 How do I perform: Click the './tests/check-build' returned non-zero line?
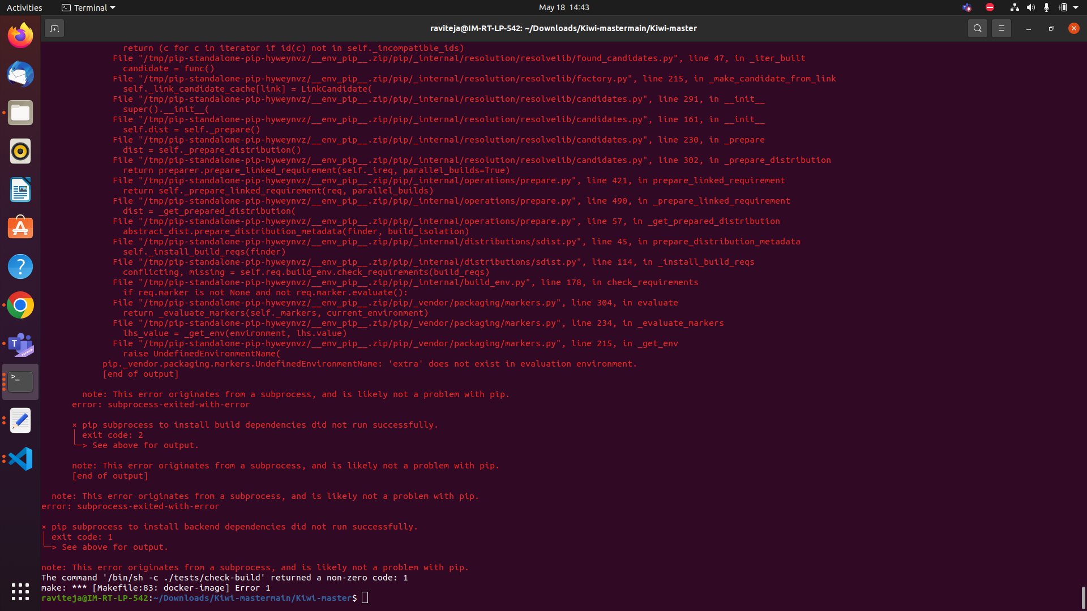[x=225, y=578]
